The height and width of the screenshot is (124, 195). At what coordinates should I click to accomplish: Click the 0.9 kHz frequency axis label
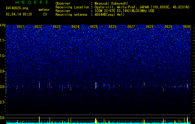tap(2, 71)
